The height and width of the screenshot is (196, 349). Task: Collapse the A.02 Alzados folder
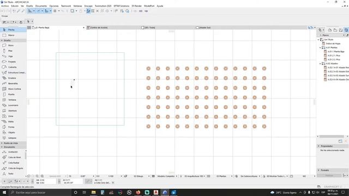click(x=320, y=64)
